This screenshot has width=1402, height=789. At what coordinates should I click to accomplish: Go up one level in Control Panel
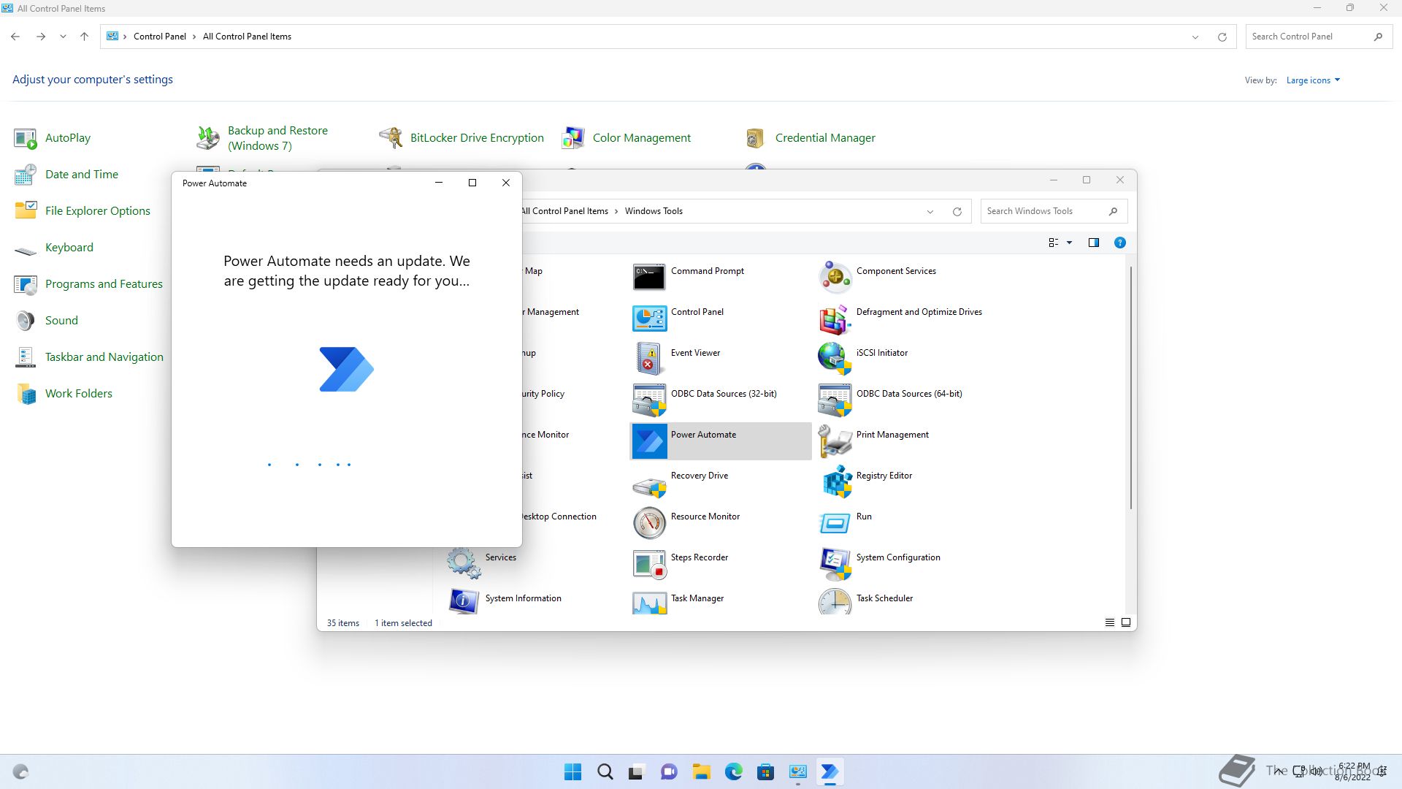(x=84, y=37)
